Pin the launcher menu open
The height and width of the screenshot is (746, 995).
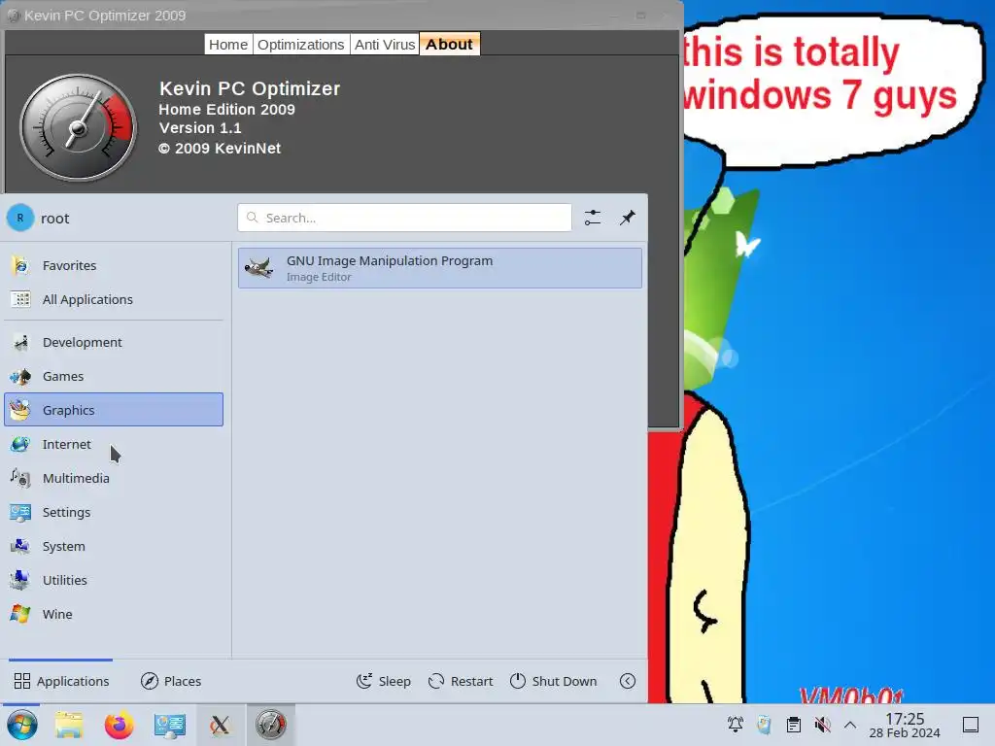pos(628,218)
